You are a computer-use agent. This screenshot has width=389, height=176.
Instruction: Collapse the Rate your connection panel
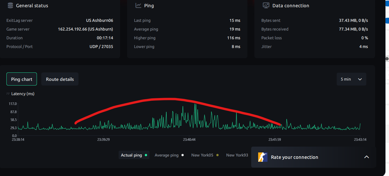pos(366,157)
